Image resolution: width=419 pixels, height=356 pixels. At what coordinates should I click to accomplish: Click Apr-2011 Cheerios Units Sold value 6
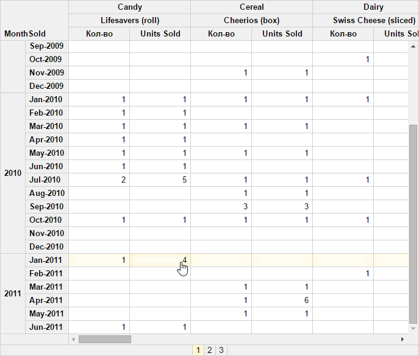(x=282, y=300)
